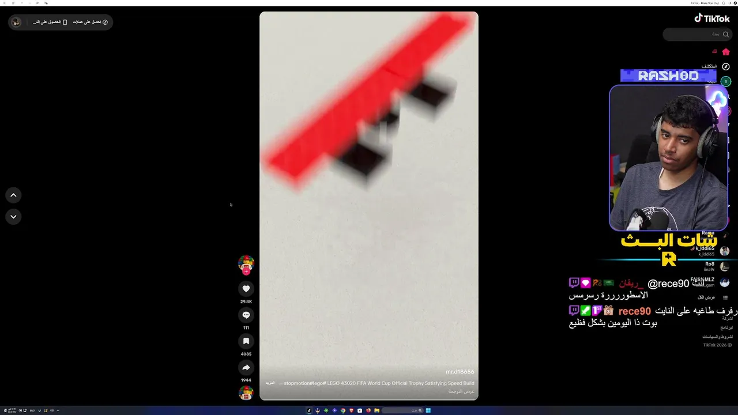Screen dimensions: 738x415
Task: Share the video via the arrow icon
Action: tap(246, 367)
